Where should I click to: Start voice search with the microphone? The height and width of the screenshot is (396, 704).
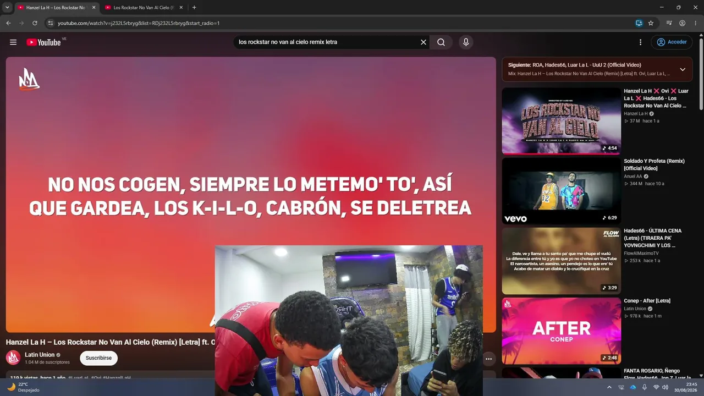(466, 42)
